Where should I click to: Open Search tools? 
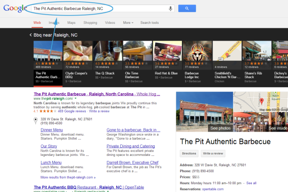coord(149,22)
